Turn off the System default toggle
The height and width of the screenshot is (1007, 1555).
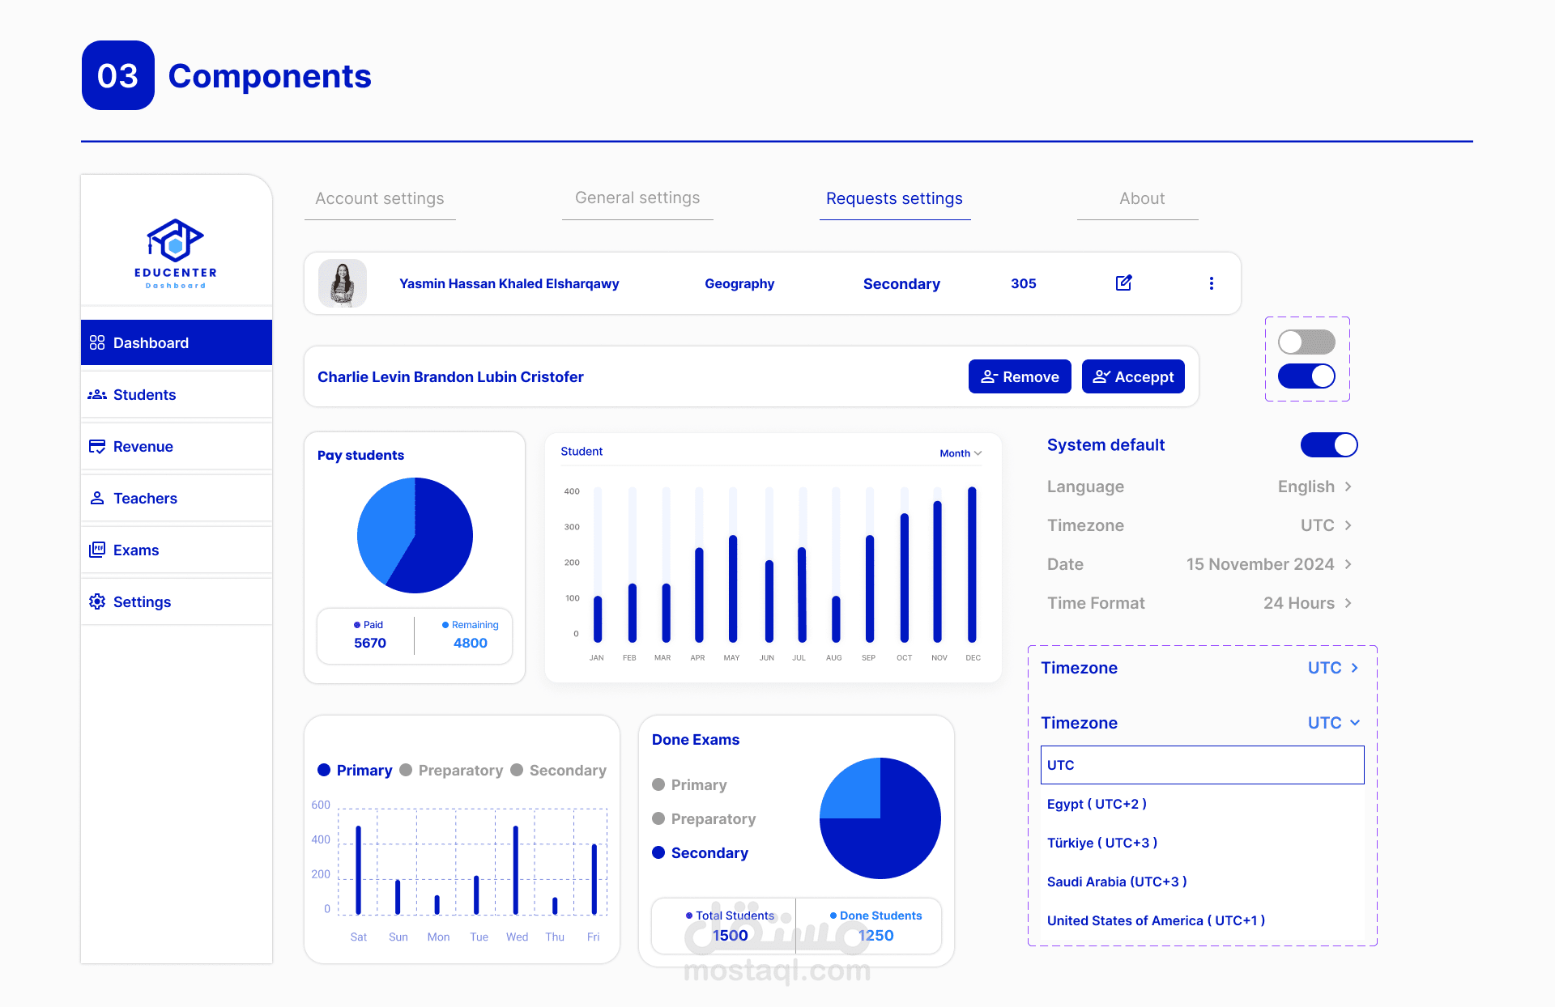[1328, 444]
